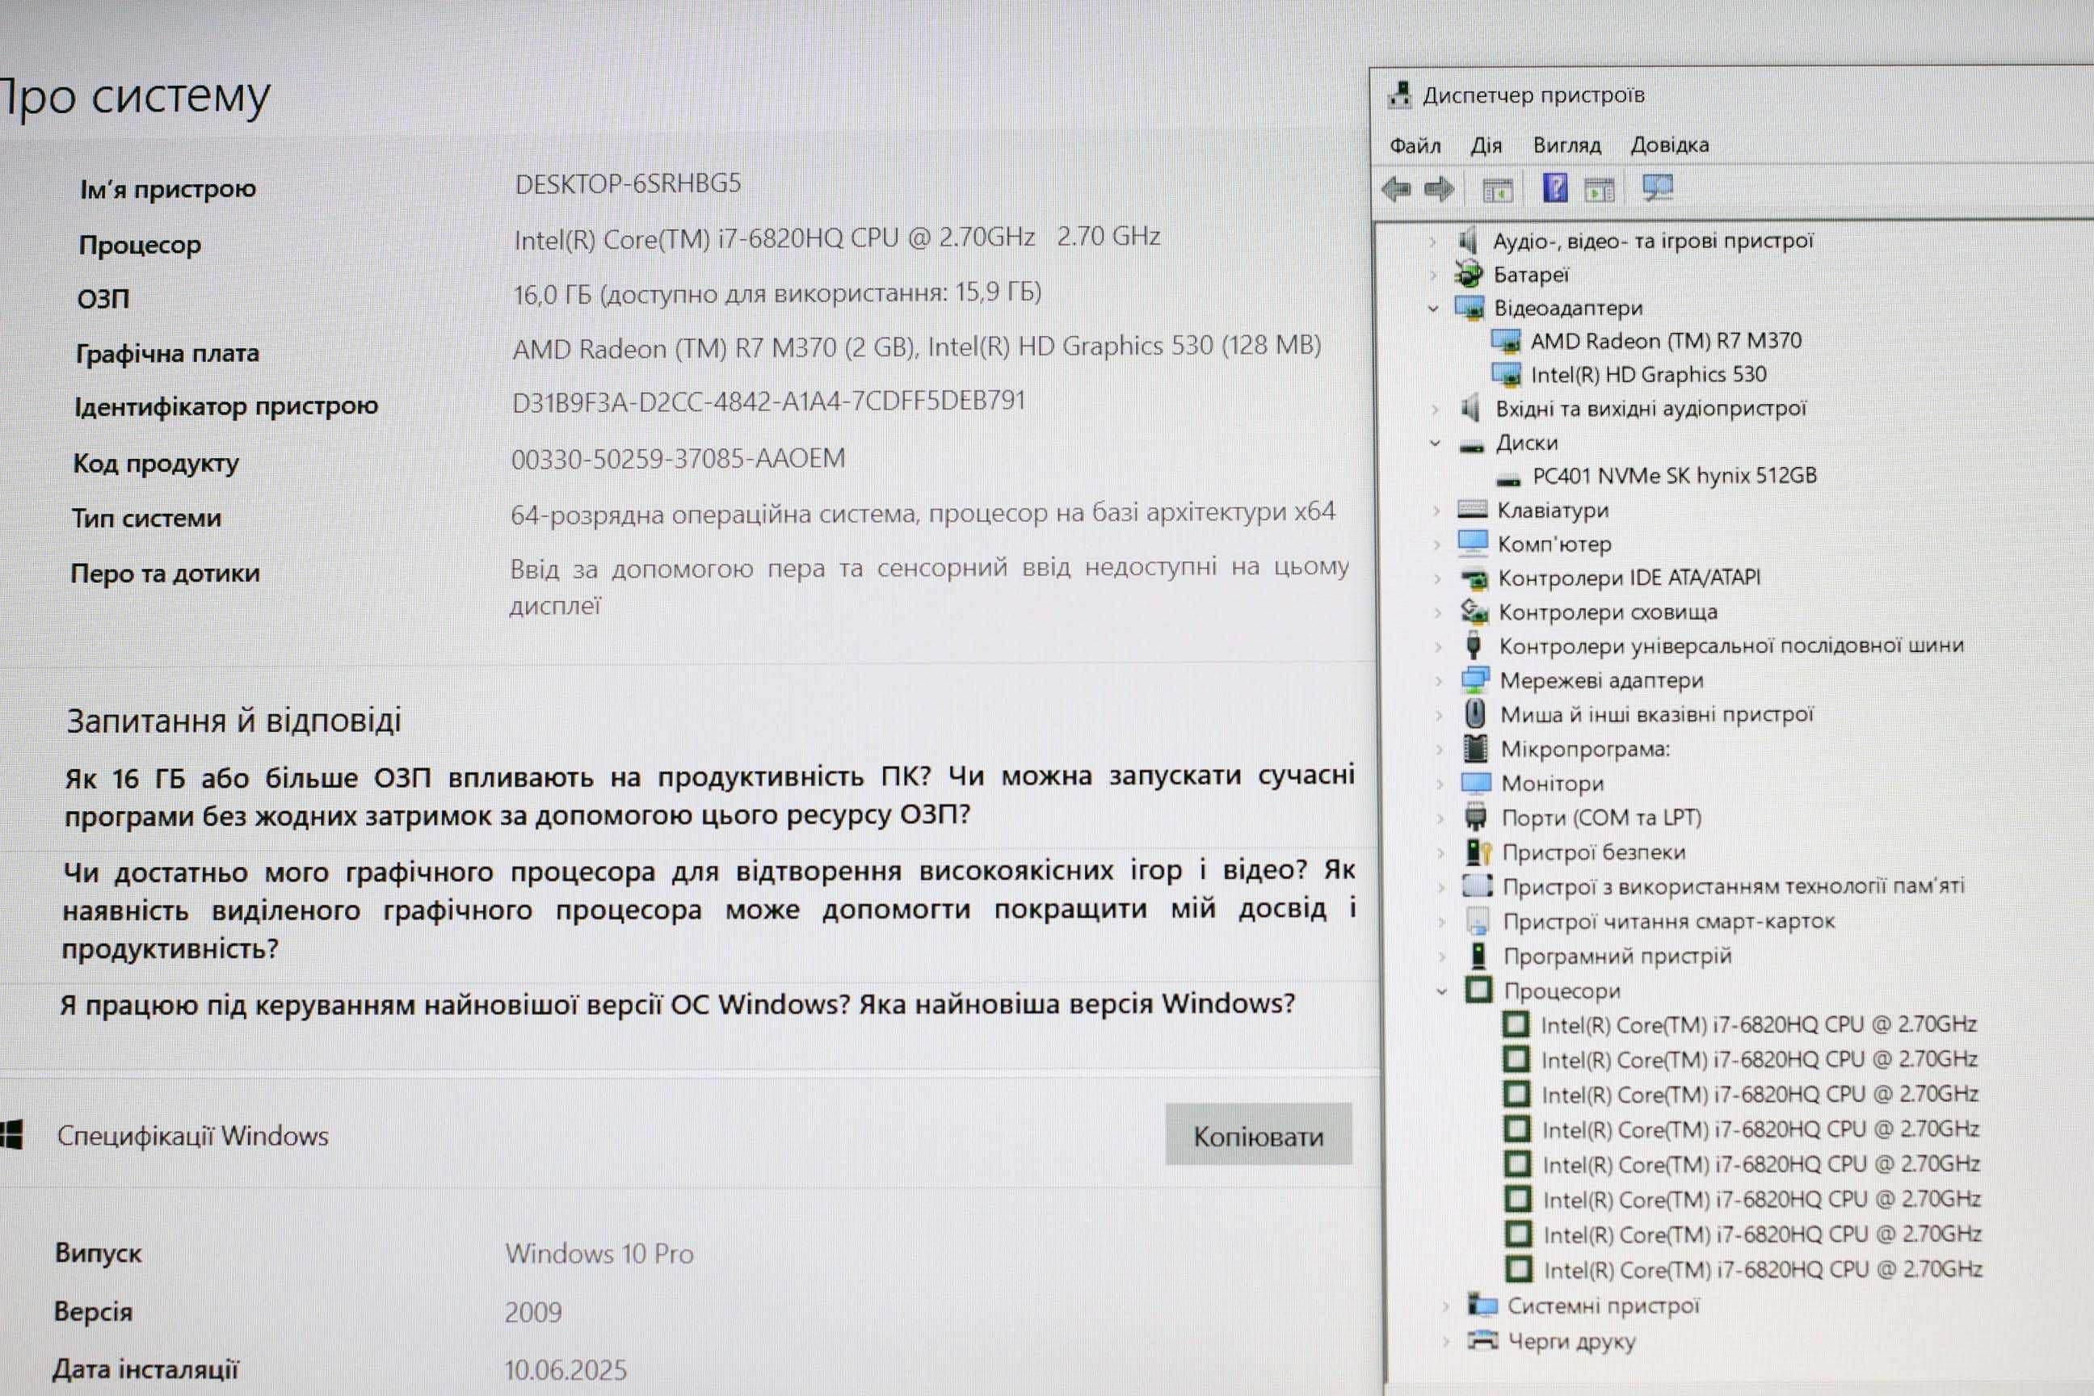Click the Диски drive icon
The width and height of the screenshot is (2094, 1396).
coord(1472,447)
